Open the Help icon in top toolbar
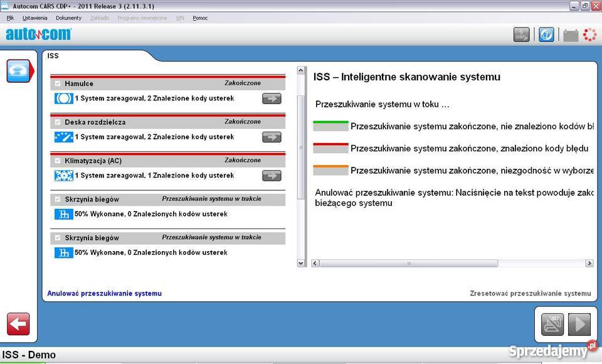Image resolution: width=602 pixels, height=364 pixels. pos(546,35)
